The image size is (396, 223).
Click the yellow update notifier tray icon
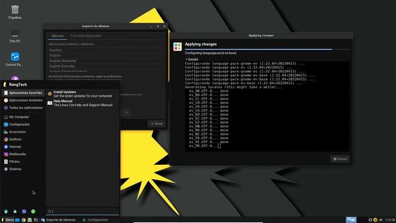tap(376, 220)
